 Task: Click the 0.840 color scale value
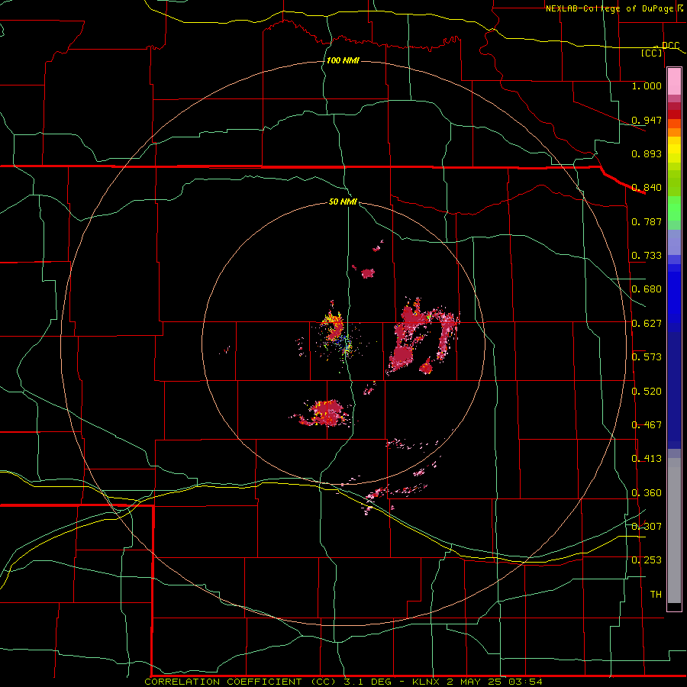(647, 188)
